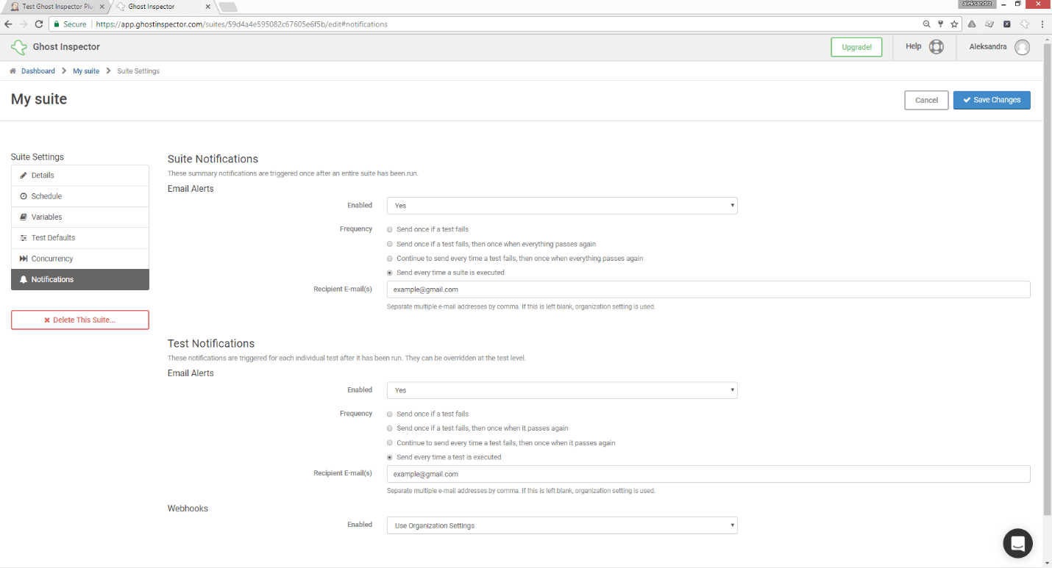Click the fast-forward icon beside Concurrency
The image size is (1052, 568).
pos(24,259)
